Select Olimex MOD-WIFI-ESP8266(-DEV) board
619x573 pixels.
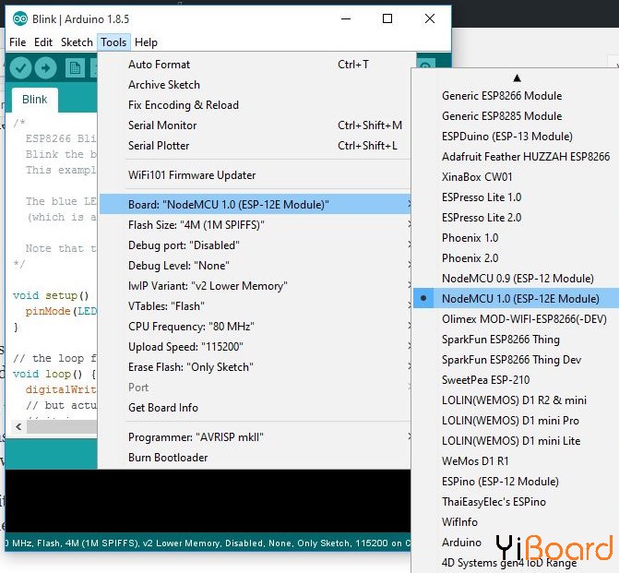[x=516, y=319]
